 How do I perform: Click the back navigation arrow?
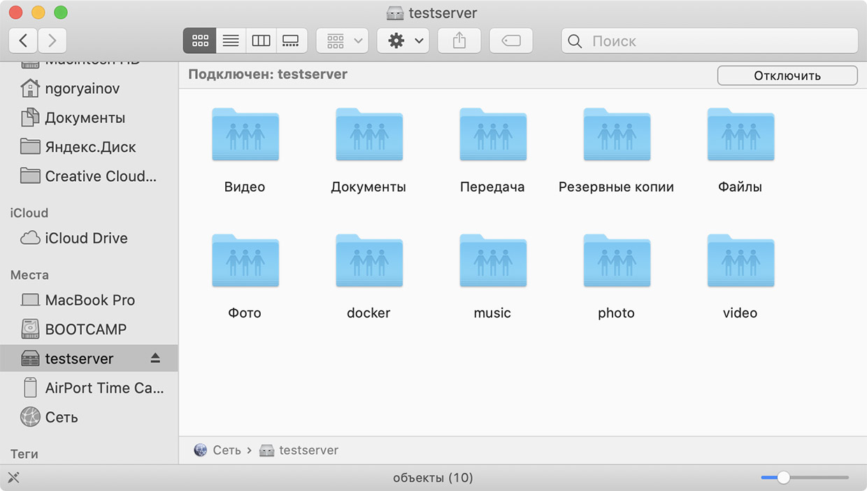(24, 41)
